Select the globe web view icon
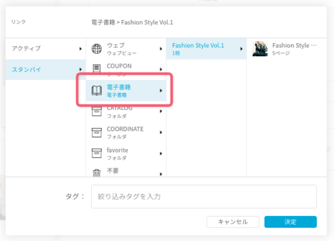Image resolution: width=335 pixels, height=241 pixels. coord(96,48)
